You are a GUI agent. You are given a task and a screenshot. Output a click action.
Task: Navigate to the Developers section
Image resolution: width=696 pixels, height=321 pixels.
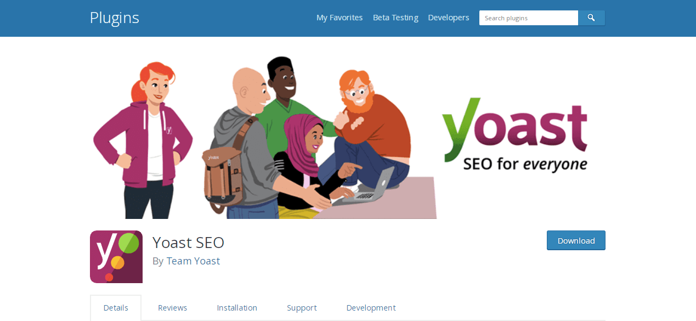(x=449, y=18)
